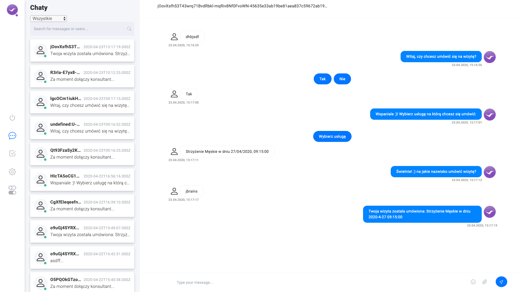This screenshot has height=292, width=522.
Task: Click the emoji picker icon
Action: 473,282
